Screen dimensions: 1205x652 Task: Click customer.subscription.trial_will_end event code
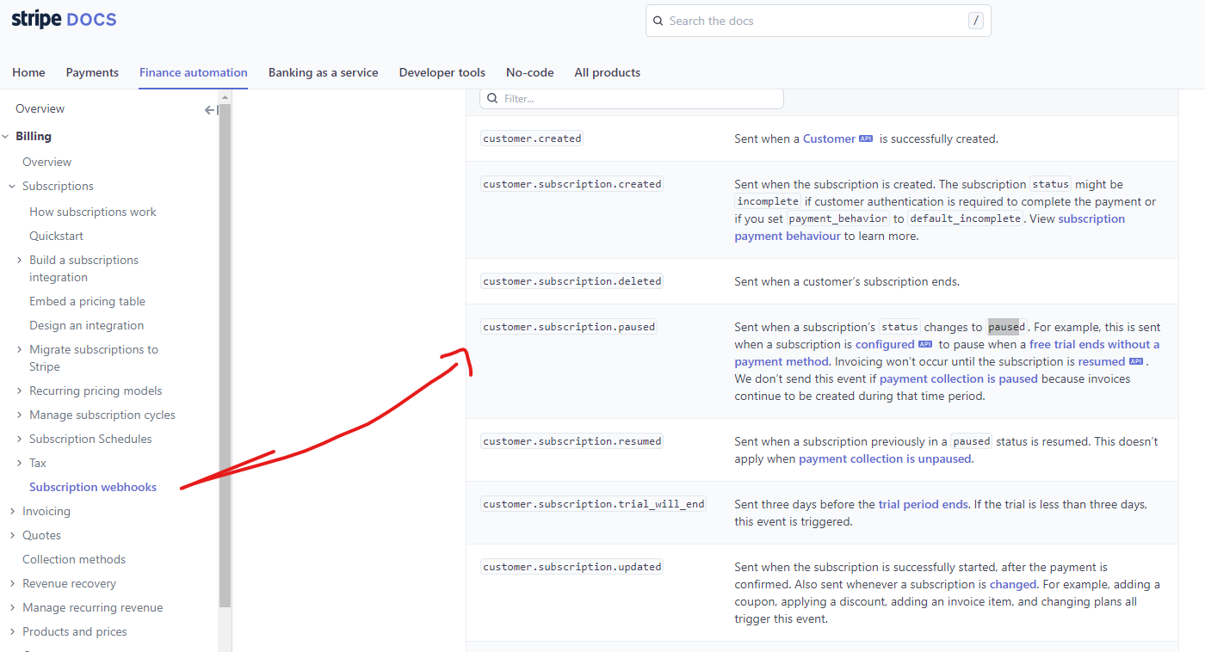click(x=594, y=504)
